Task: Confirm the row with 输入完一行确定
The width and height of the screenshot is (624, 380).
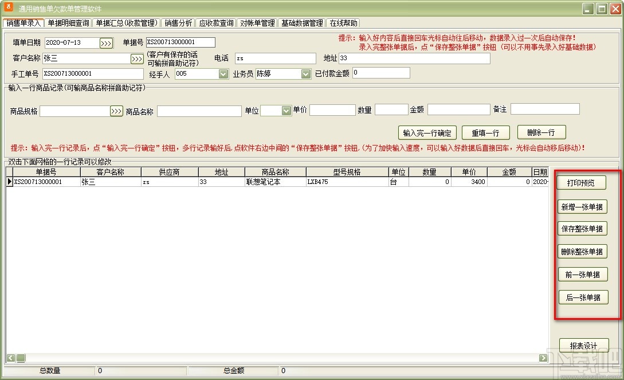Action: pos(427,132)
